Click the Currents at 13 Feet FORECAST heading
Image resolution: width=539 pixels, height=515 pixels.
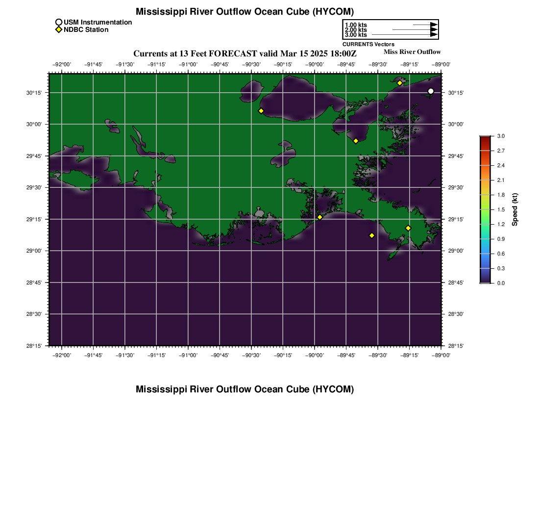(x=245, y=53)
